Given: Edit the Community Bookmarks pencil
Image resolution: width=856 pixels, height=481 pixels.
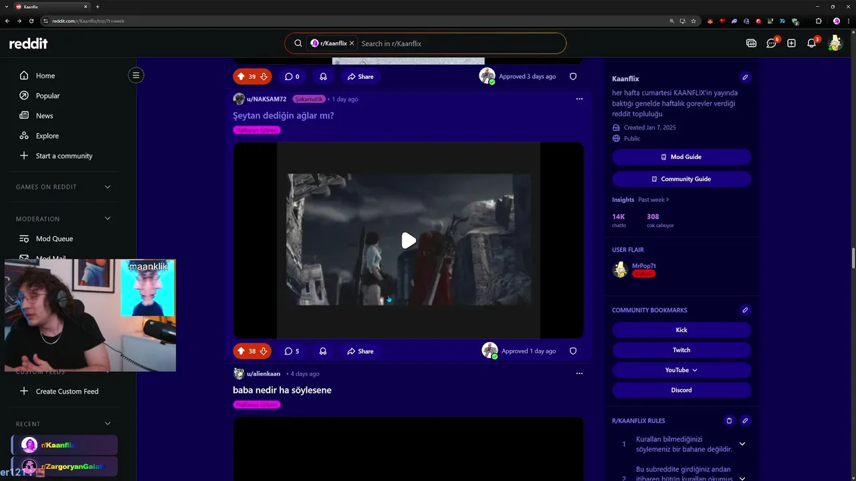Looking at the screenshot, I should click(745, 310).
